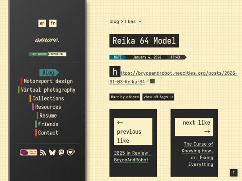242x181 pixels.
Task: Visit the Friends page
Action: coord(47,124)
